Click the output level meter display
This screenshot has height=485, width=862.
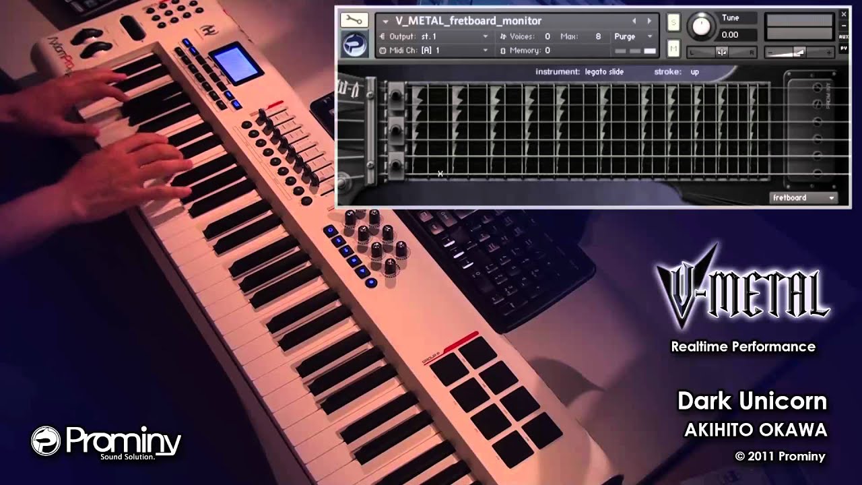click(x=799, y=26)
